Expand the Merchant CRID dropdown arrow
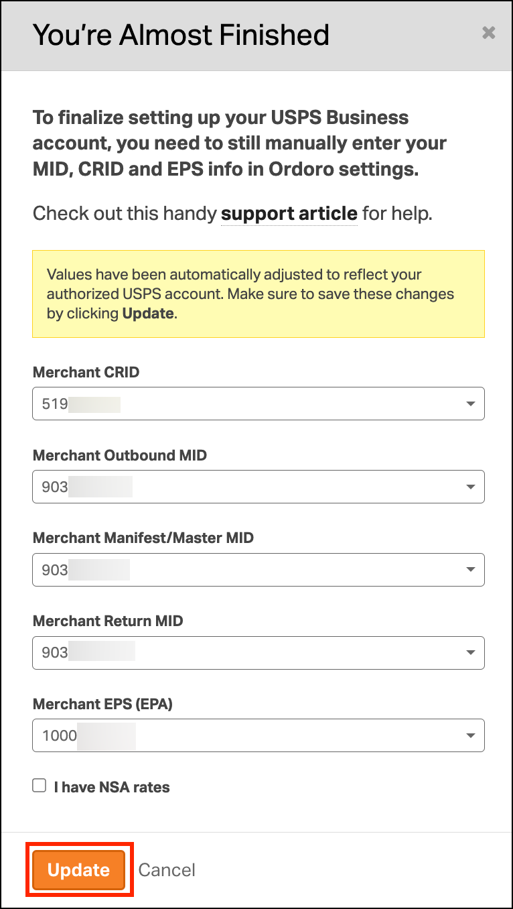The height and width of the screenshot is (909, 513). pos(470,404)
